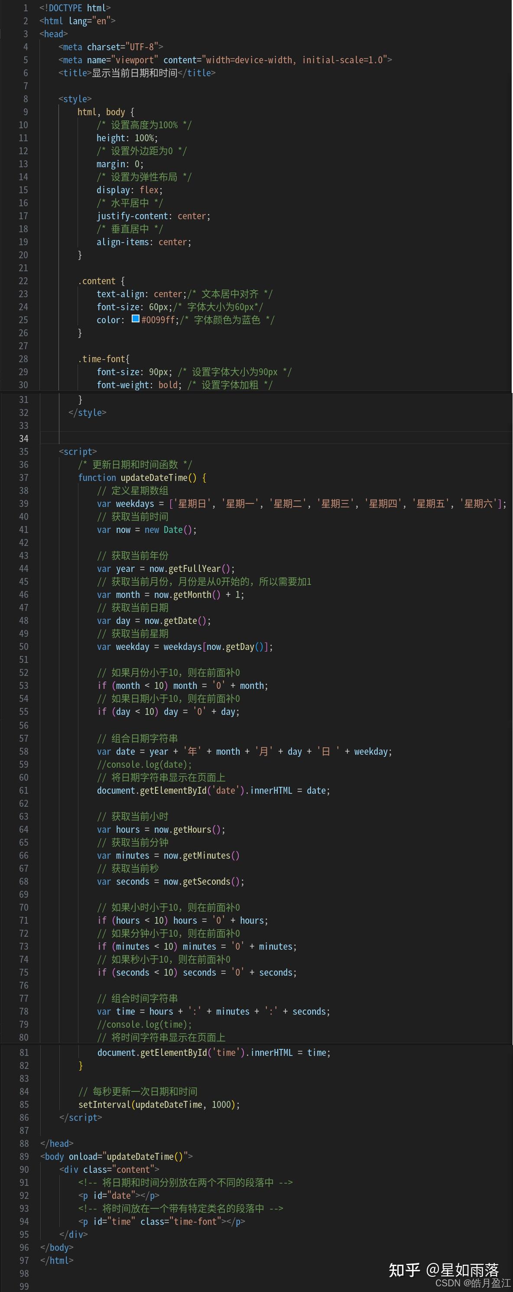Click the closing '</head>' tag
513x1292 pixels.
(x=57, y=1145)
